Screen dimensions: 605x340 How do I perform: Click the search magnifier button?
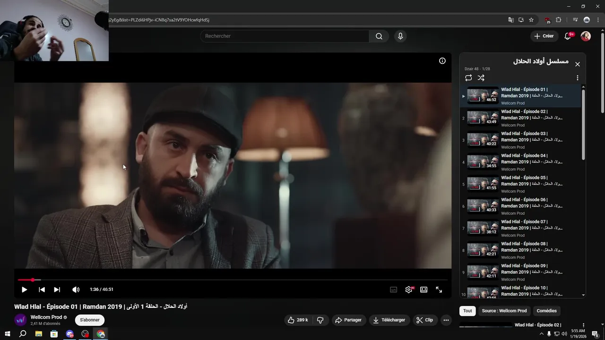tap(379, 36)
